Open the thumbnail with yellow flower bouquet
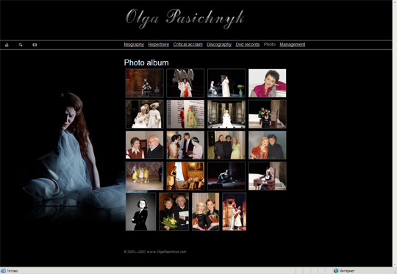This screenshot has height=274, width=397. point(174,212)
